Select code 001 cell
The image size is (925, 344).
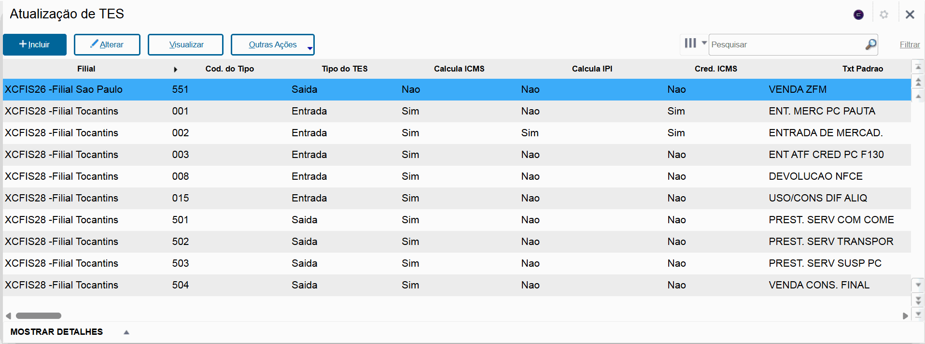pos(180,111)
